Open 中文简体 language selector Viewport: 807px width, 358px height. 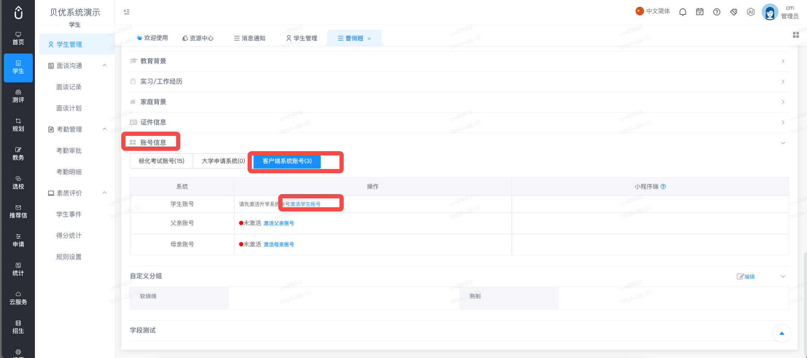(653, 11)
